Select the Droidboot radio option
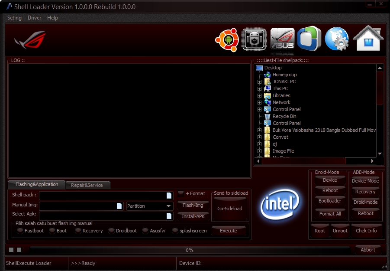This screenshot has width=390, height=271. coord(111,231)
